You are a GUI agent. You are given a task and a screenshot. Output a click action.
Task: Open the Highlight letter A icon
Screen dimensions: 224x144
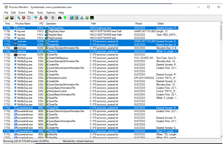(41, 18)
